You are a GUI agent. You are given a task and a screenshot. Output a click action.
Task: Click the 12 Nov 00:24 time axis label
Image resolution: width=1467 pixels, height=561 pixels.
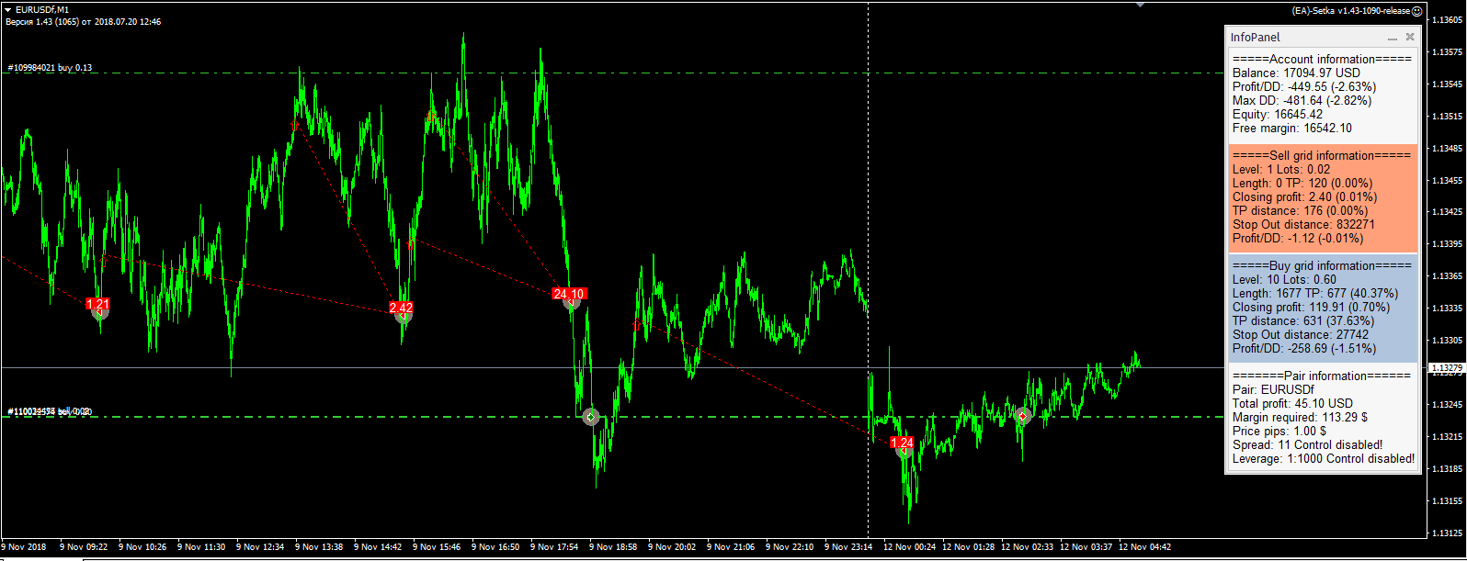(x=909, y=547)
